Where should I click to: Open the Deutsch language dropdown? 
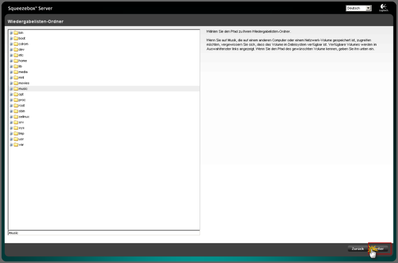[x=358, y=8]
